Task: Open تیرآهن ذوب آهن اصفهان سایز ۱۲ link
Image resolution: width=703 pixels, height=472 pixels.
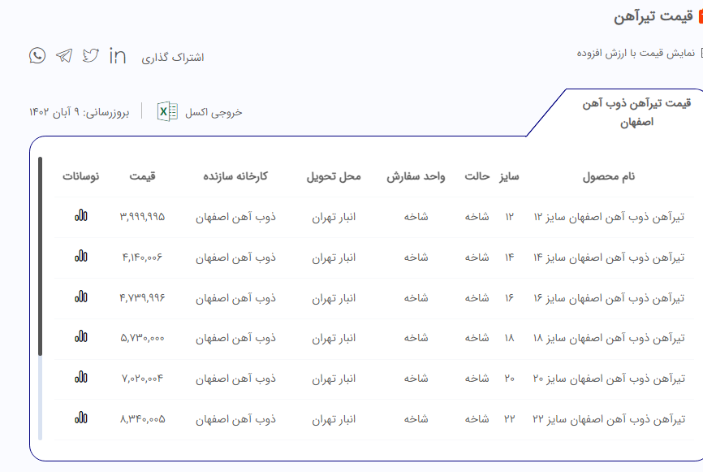Action: coord(609,217)
